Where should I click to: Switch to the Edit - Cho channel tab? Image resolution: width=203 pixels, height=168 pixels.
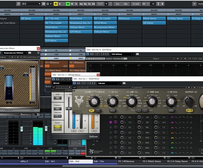tap(105, 161)
